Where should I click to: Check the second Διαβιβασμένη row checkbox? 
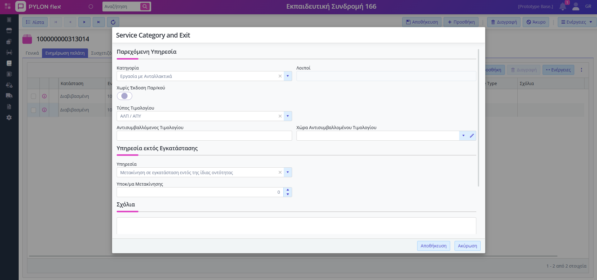(x=34, y=110)
